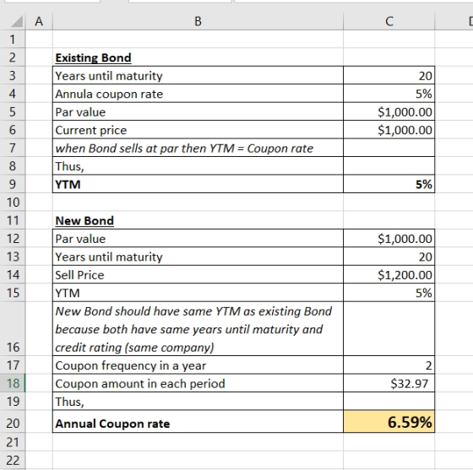Click 'Coupon amount in each period' cell
The image size is (473, 470).
[x=198, y=383]
